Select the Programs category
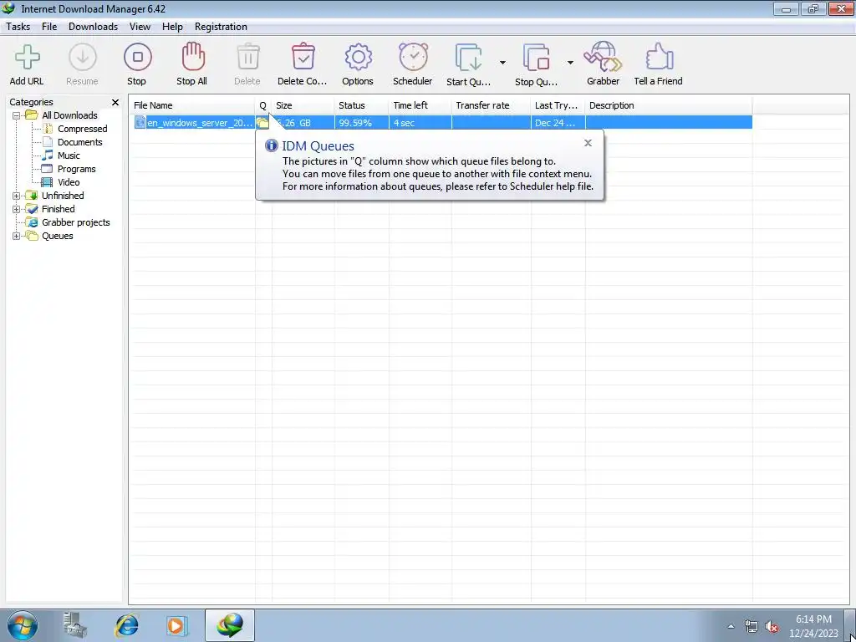The image size is (856, 642). pyautogui.click(x=76, y=169)
